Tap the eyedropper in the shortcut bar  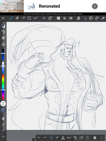click(57, 138)
